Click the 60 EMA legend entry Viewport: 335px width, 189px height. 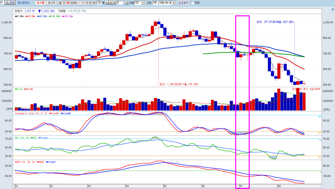click(42, 16)
